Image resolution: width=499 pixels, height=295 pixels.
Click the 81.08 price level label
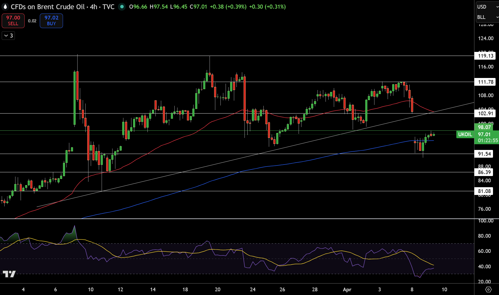coord(484,191)
